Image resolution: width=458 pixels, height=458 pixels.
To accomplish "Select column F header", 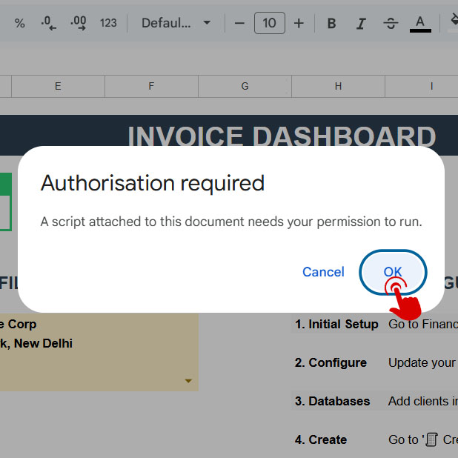I will pyautogui.click(x=151, y=86).
